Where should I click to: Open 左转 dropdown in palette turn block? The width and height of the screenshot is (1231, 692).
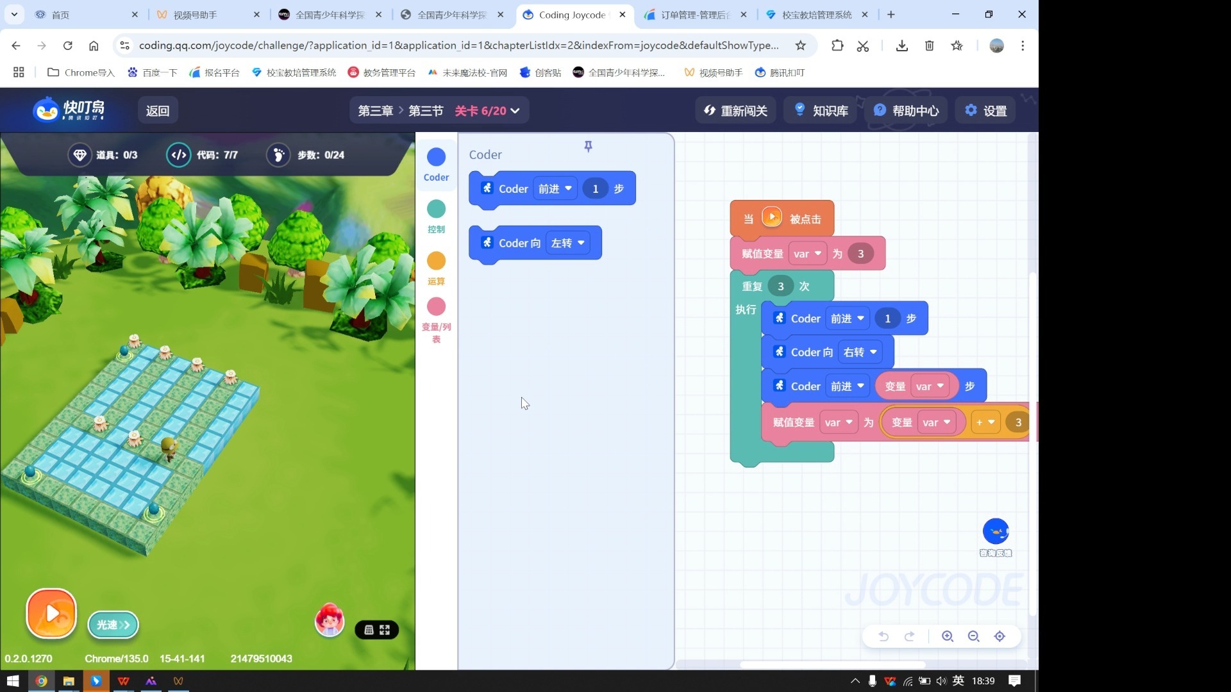[568, 243]
